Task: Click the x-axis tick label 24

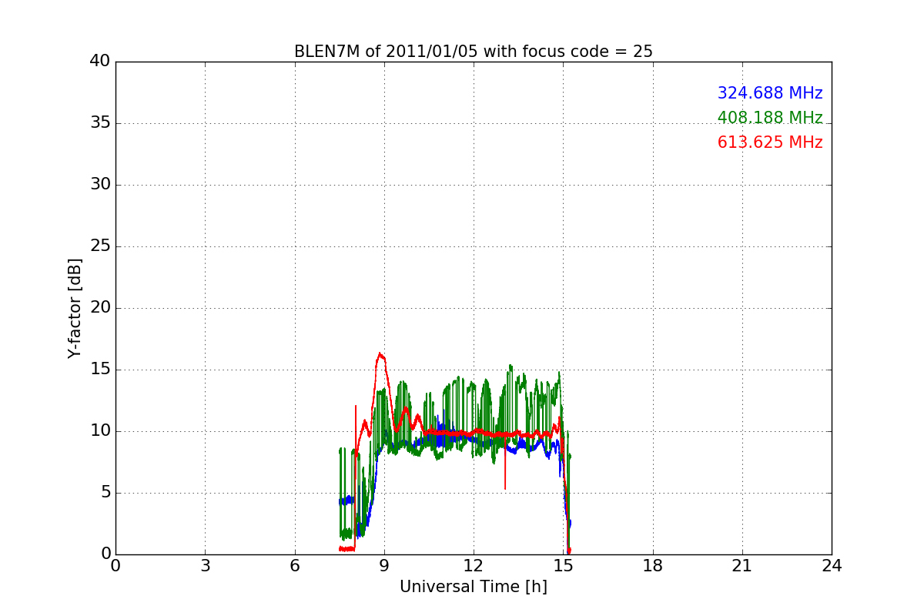Action: tap(831, 566)
